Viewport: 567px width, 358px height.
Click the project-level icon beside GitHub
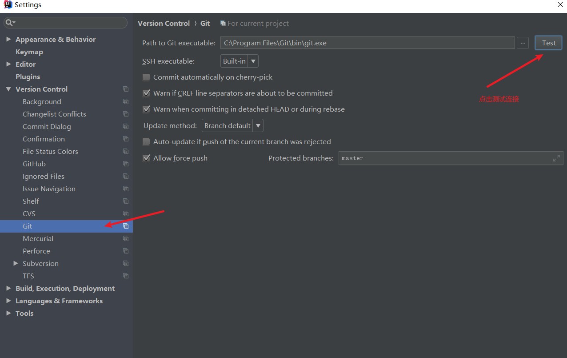click(x=126, y=164)
